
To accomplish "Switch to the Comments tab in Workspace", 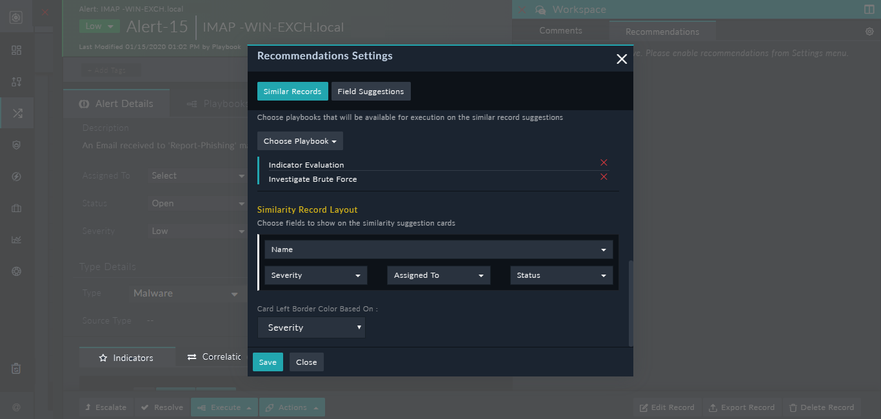I will 560,30.
